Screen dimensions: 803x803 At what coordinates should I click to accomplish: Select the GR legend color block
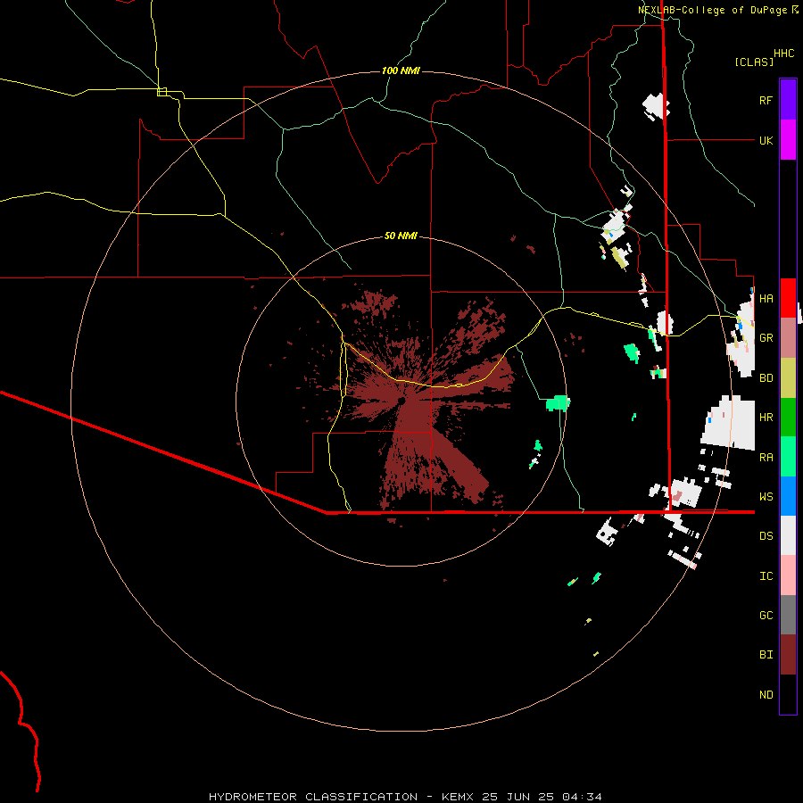788,338
